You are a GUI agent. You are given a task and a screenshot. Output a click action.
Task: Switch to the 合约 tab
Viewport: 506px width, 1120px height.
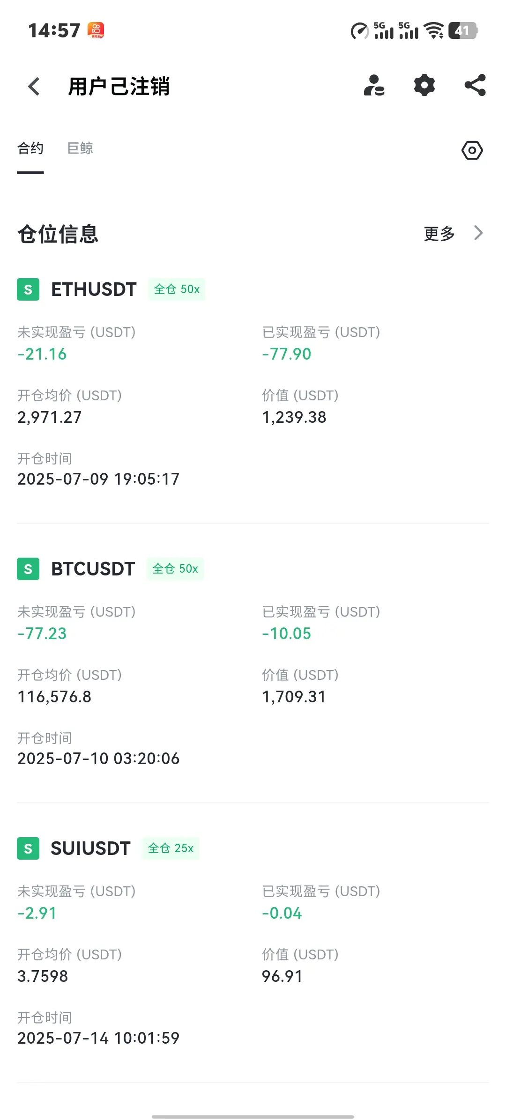tap(30, 148)
